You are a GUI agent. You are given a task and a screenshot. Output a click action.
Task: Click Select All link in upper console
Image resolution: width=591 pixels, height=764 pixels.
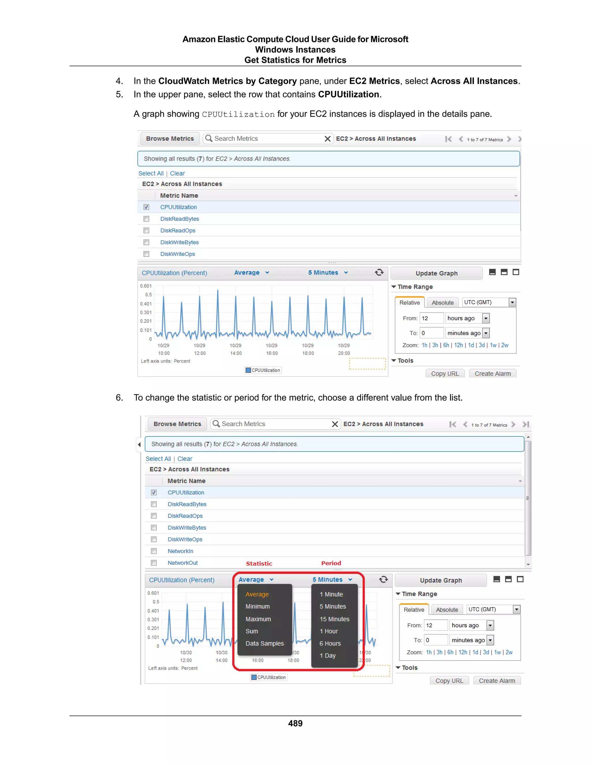[151, 174]
